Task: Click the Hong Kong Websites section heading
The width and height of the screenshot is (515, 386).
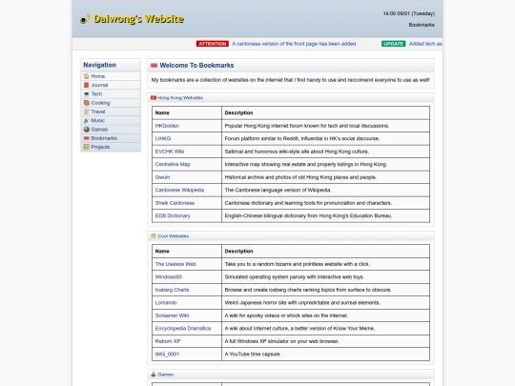Action: coord(180,98)
